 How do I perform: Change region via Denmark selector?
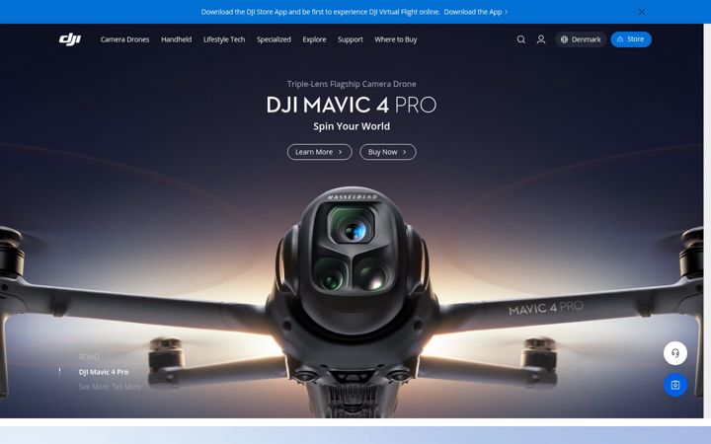pyautogui.click(x=581, y=39)
